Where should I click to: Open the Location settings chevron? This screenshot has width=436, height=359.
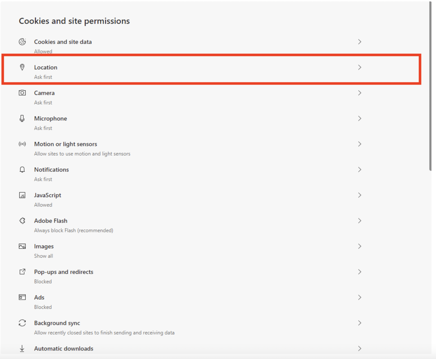pos(359,67)
